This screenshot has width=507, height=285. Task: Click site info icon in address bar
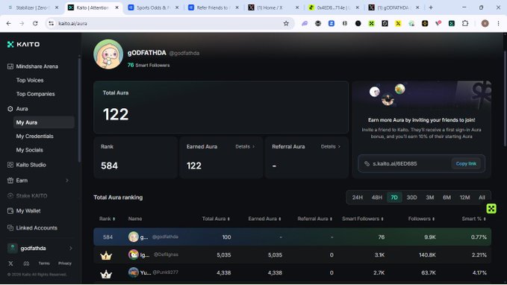[51, 23]
